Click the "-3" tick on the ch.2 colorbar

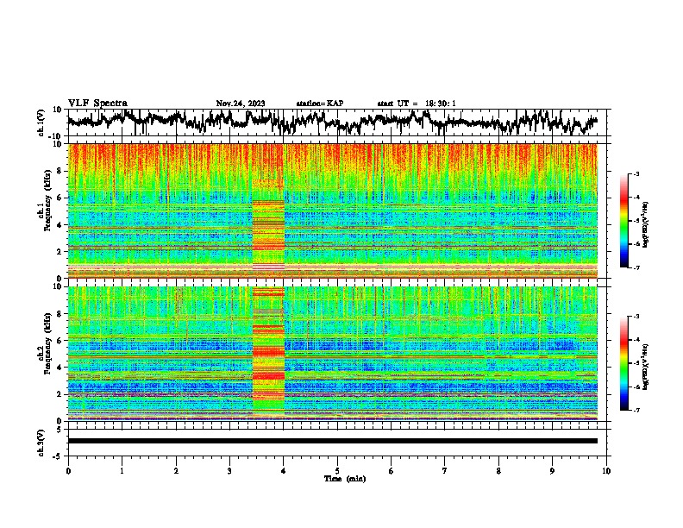(636, 317)
